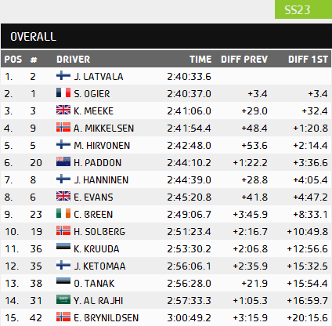Click the UK flag beside K. Meeke
This screenshot has width=332, height=326.
63,110
